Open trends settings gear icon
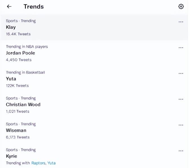Screen dimensions: 190x168 tap(181, 6)
